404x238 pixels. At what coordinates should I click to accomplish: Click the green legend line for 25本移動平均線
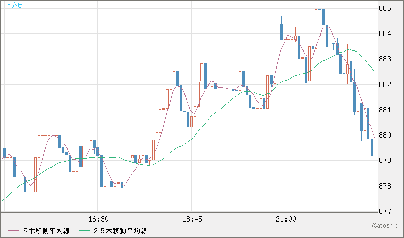point(85,231)
